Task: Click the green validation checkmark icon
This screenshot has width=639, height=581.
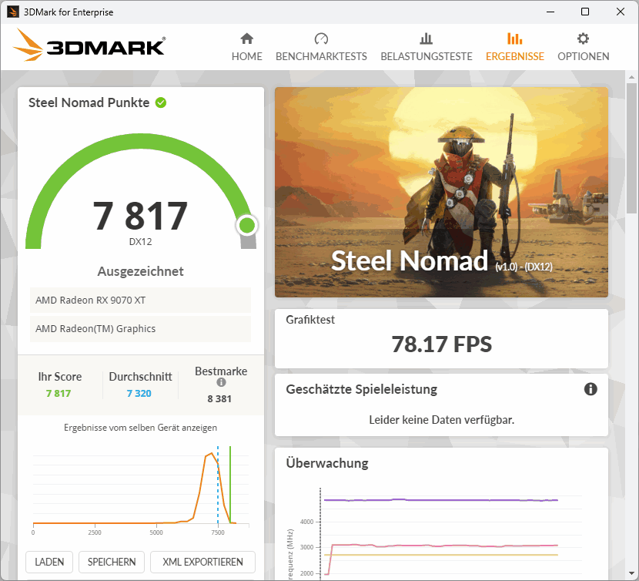Action: [x=161, y=102]
